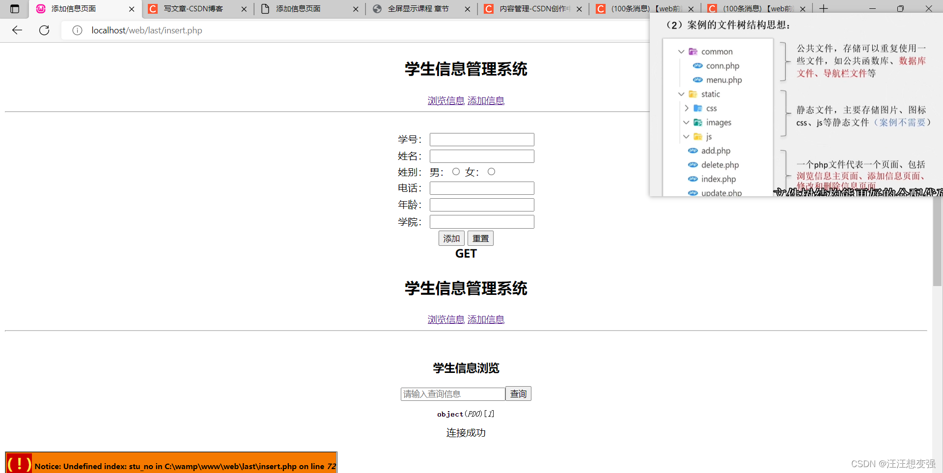The image size is (943, 473).
Task: Click the 查询 button under 学生信息浏览
Action: pyautogui.click(x=518, y=394)
